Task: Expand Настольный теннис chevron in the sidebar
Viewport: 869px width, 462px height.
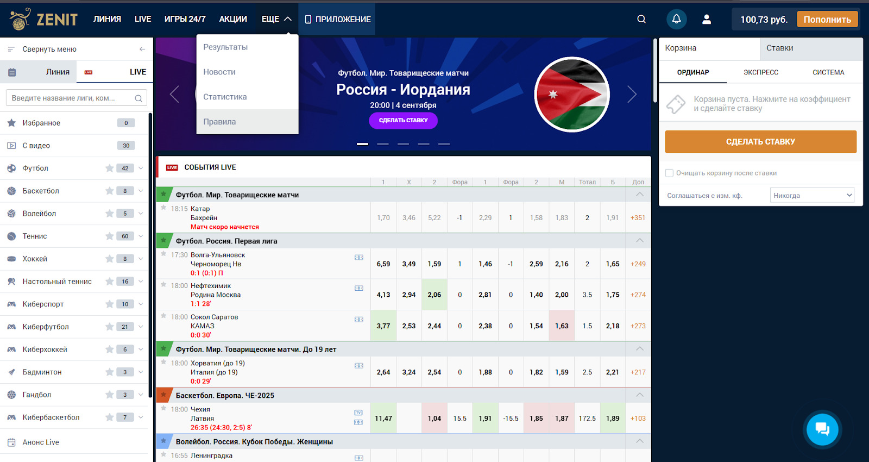Action: [x=141, y=282]
